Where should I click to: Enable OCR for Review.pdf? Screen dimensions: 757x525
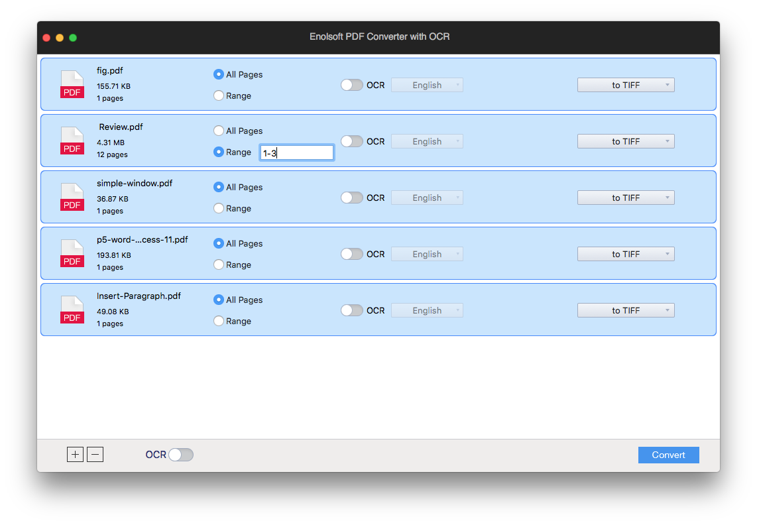(351, 141)
